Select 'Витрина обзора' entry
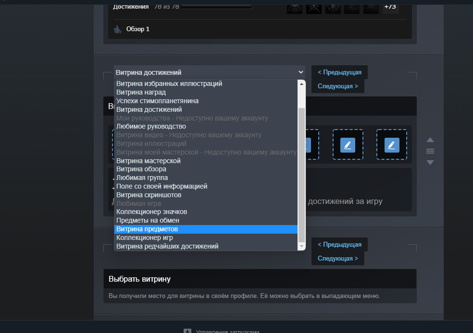Screen dimensions: 473x333 coord(206,169)
